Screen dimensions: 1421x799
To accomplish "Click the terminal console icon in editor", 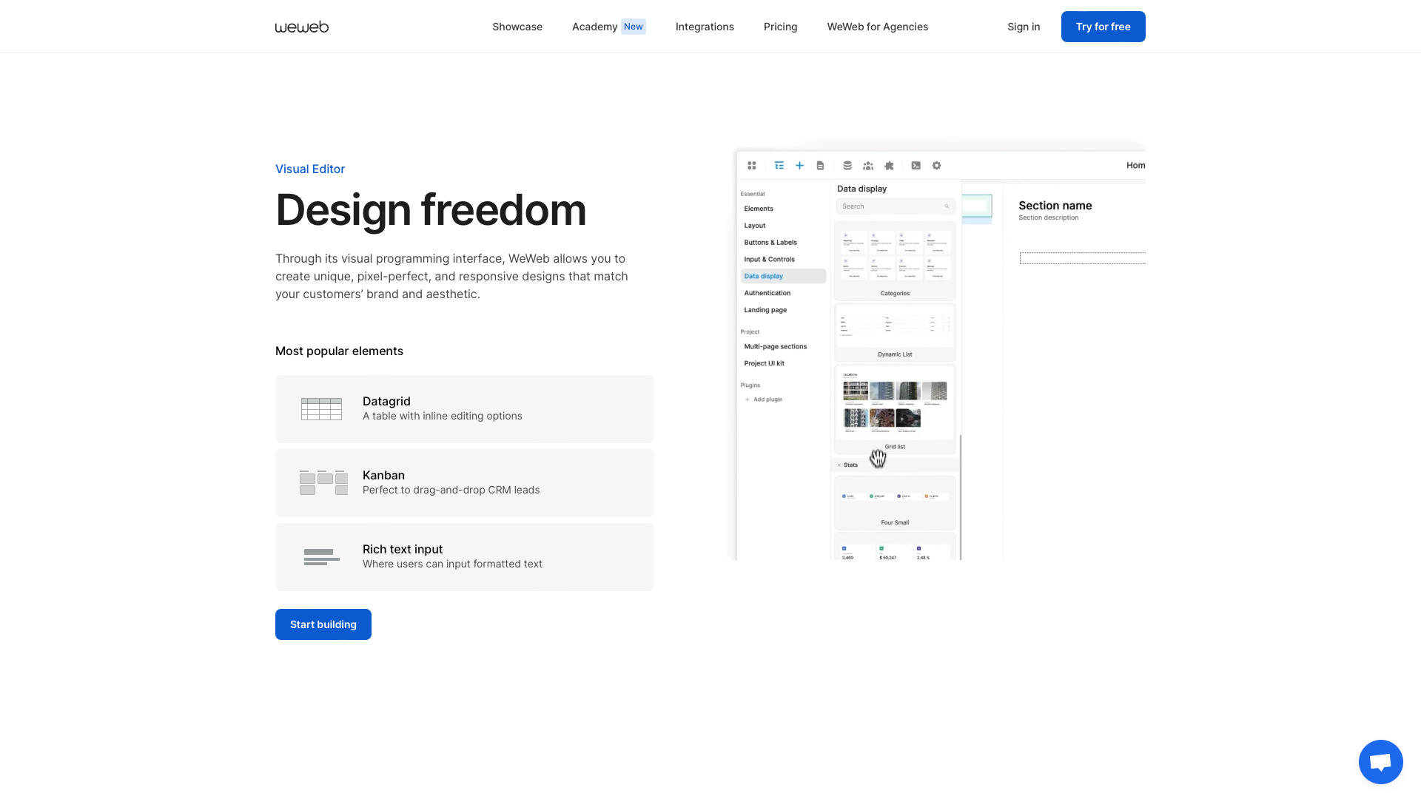I will tap(916, 166).
